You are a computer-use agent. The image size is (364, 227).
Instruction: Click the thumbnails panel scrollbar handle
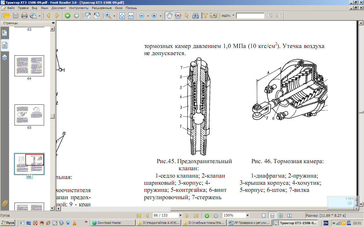pyautogui.click(x=52, y=116)
